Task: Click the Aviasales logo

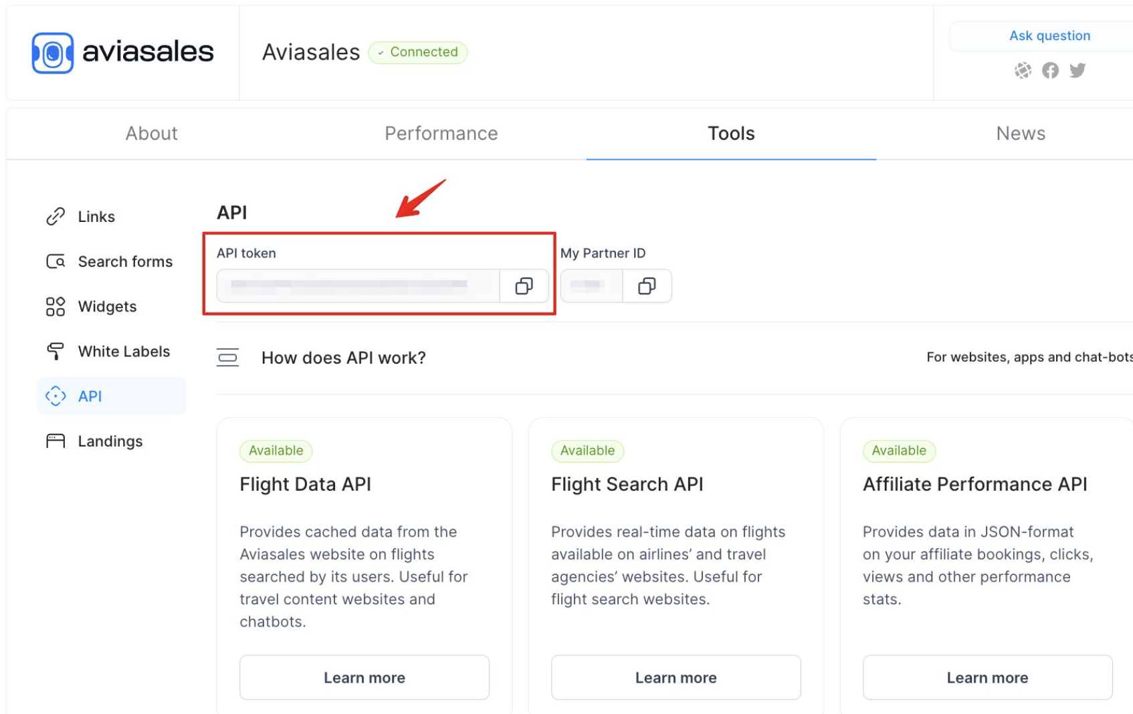Action: [x=123, y=53]
